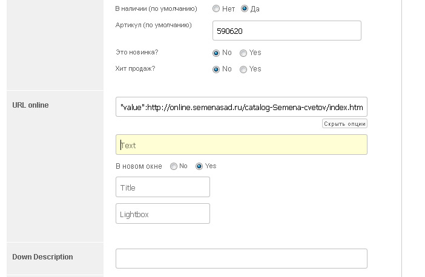The image size is (425, 277).
Task: Set Это новинка to Yes
Action: click(x=243, y=53)
